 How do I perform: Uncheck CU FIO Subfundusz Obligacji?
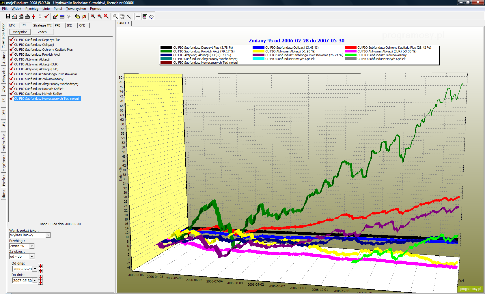(12, 44)
